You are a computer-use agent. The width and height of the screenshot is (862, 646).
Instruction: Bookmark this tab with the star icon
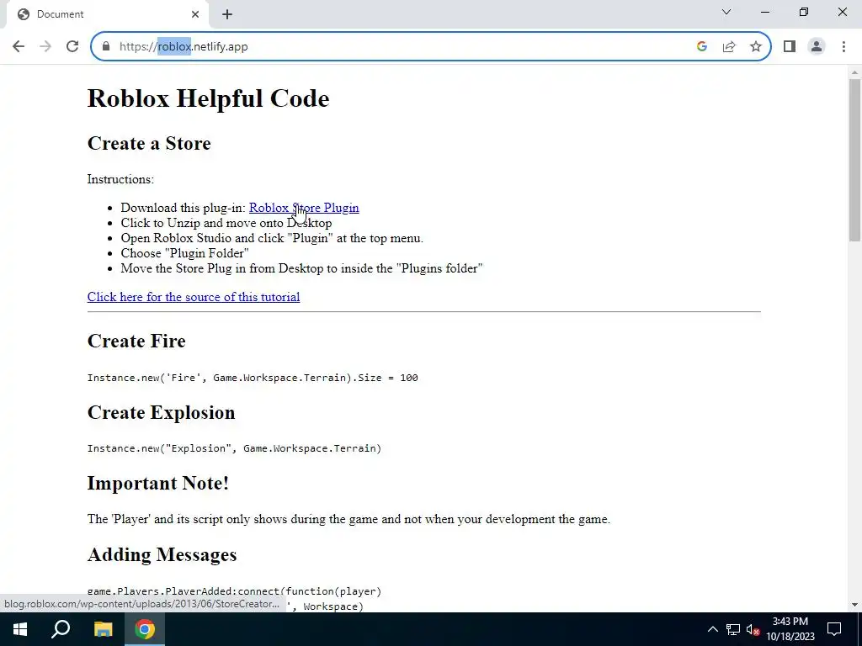tap(756, 47)
